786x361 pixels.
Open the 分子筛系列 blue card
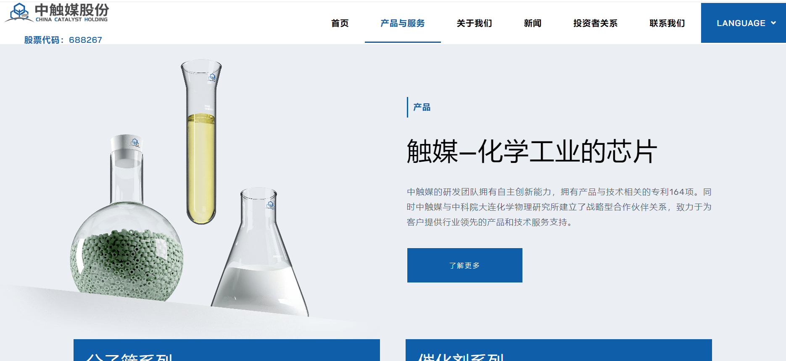tap(227, 350)
